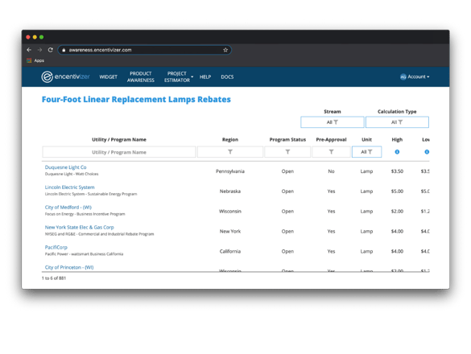
Task: Open the Docs page
Action: [x=227, y=77]
